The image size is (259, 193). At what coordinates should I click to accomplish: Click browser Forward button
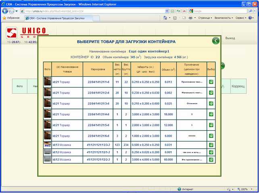[x=11, y=11]
